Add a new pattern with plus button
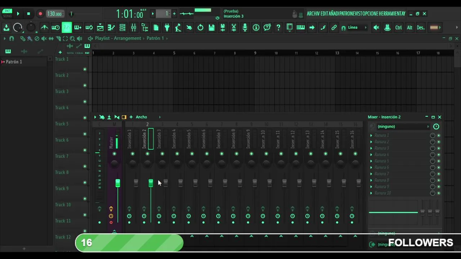Screen dimensions: 461x259 tap(174, 14)
